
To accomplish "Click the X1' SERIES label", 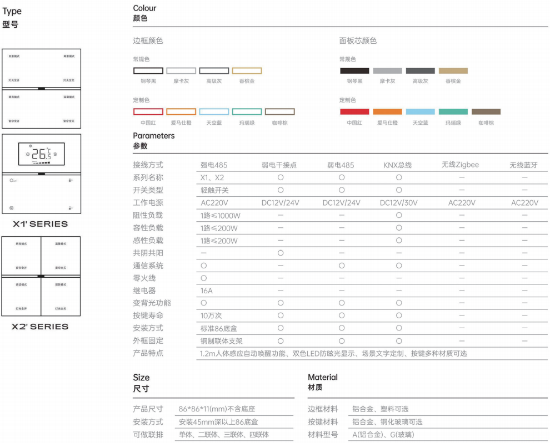I will (x=41, y=224).
